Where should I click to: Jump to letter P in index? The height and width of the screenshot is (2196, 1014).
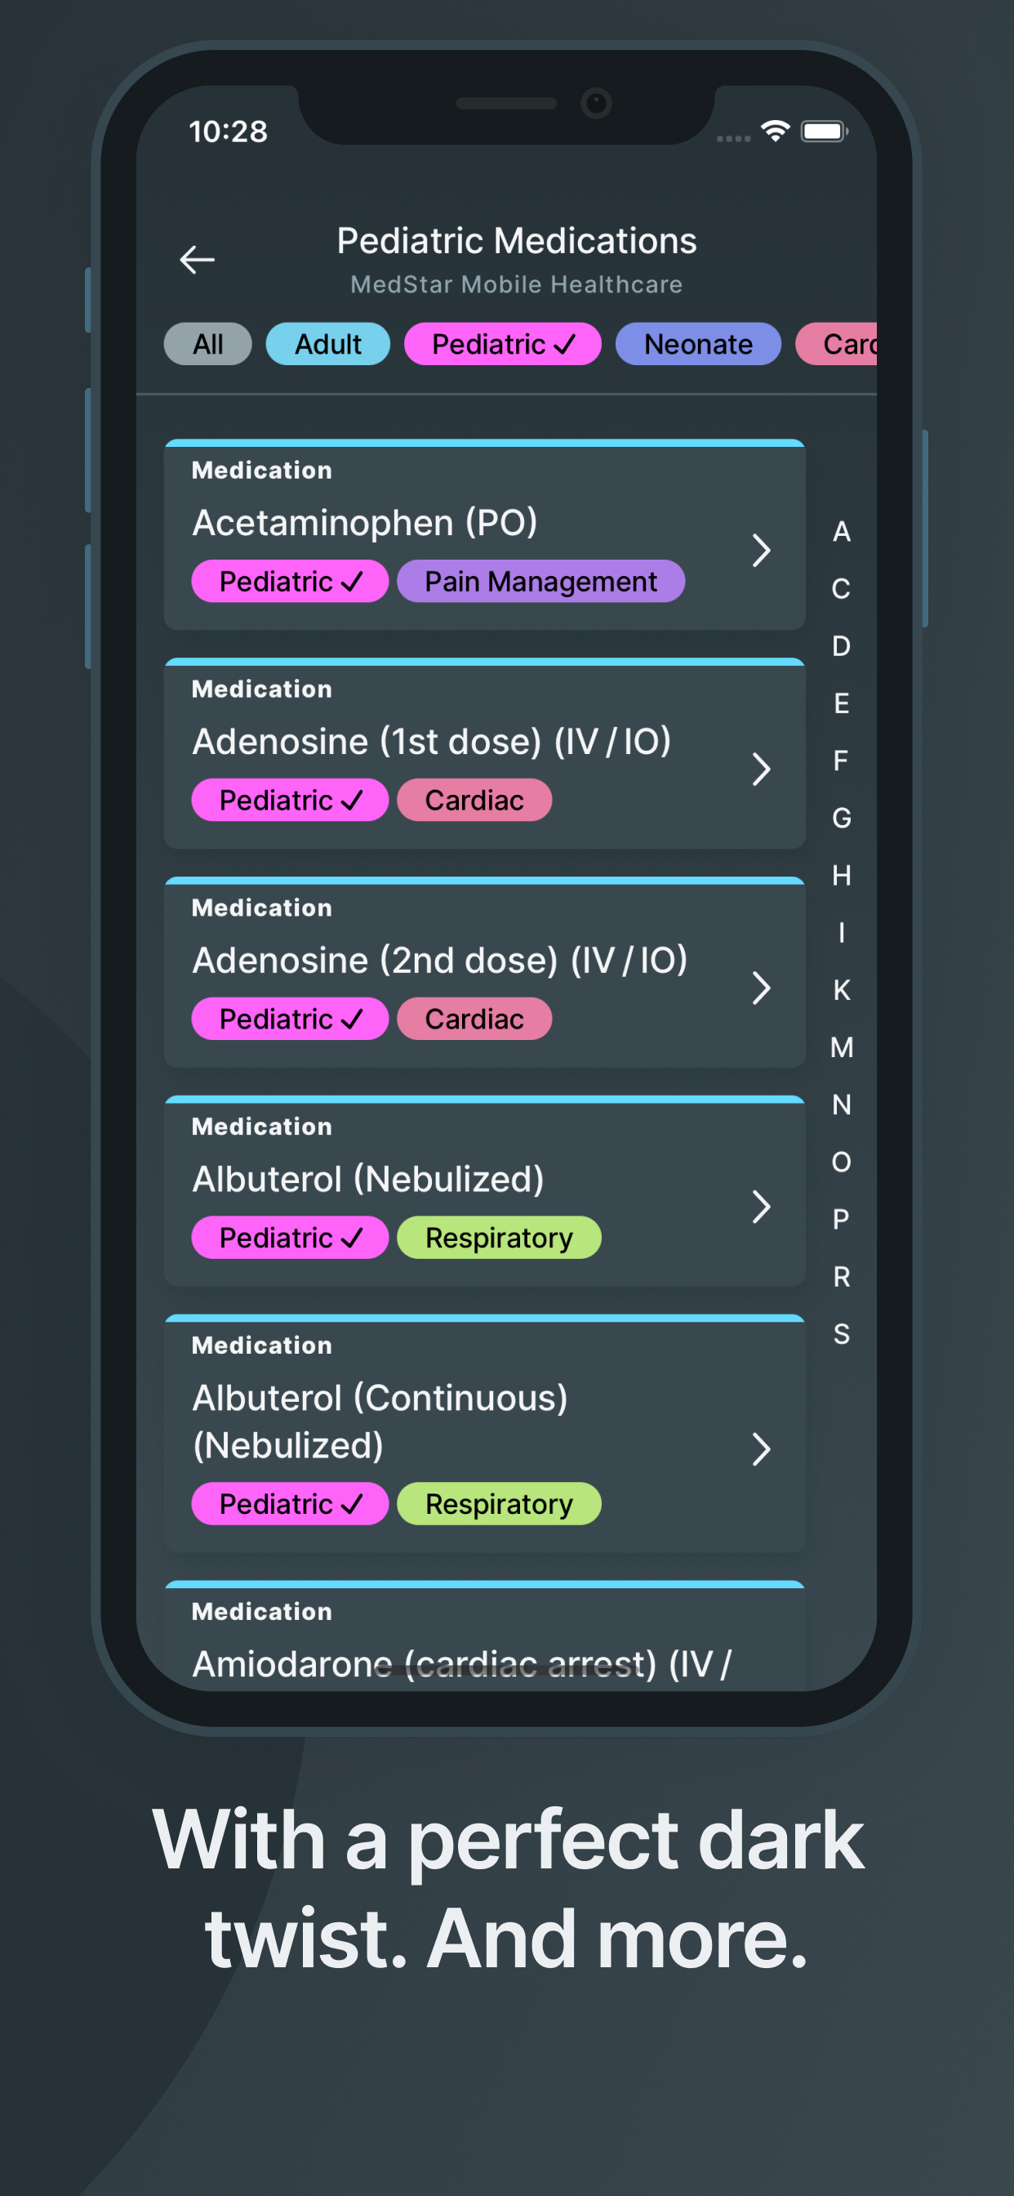(841, 1219)
